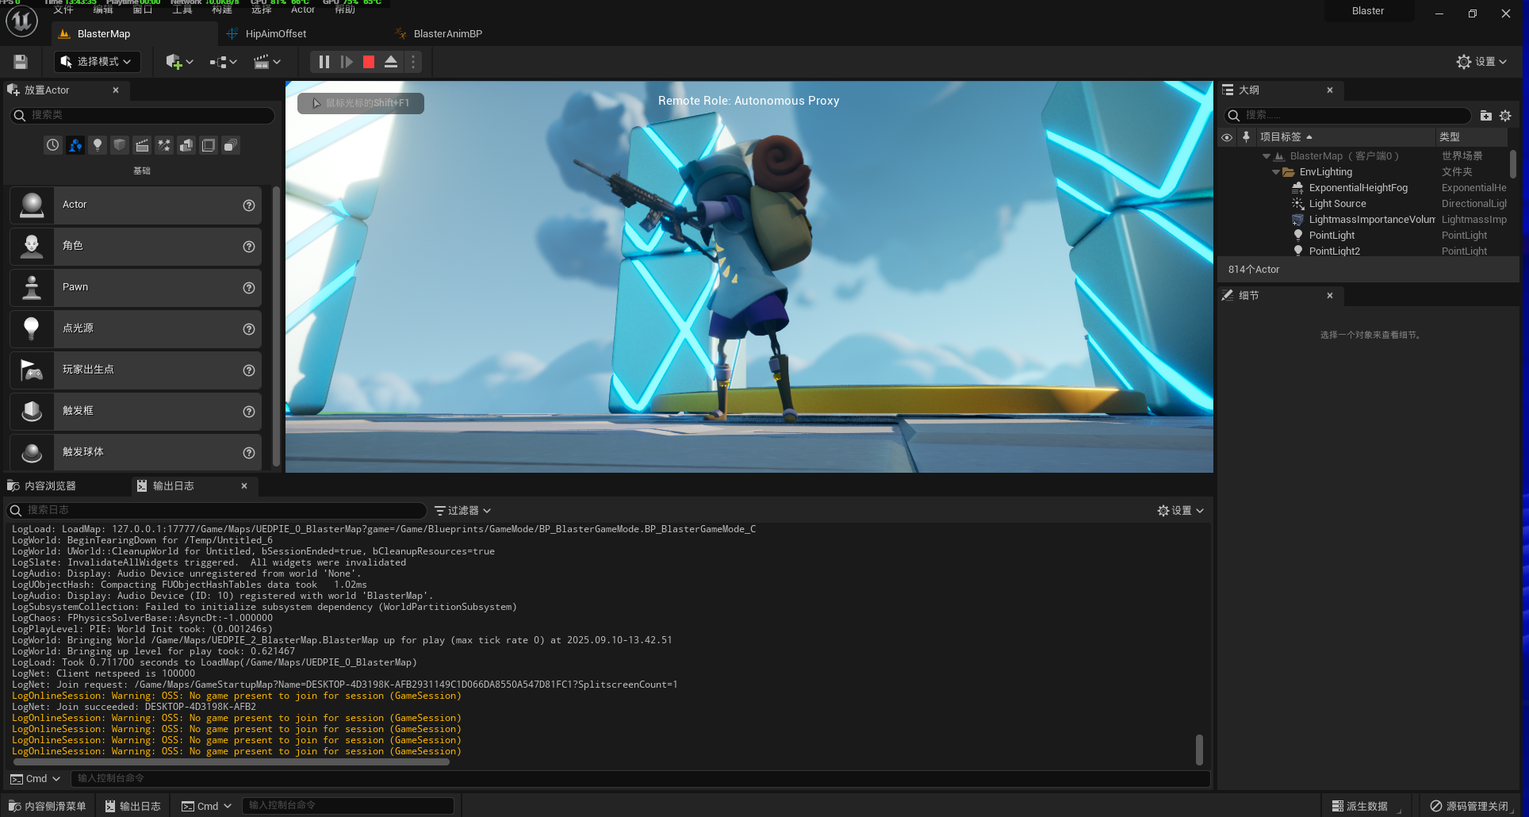Toggle the outliner visibility eye column
Viewport: 1529px width, 817px height.
pos(1227,137)
